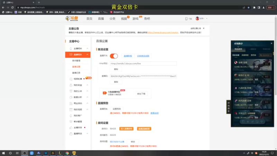
Task: Click the document icon beside 商业活动
Action: pos(71,103)
